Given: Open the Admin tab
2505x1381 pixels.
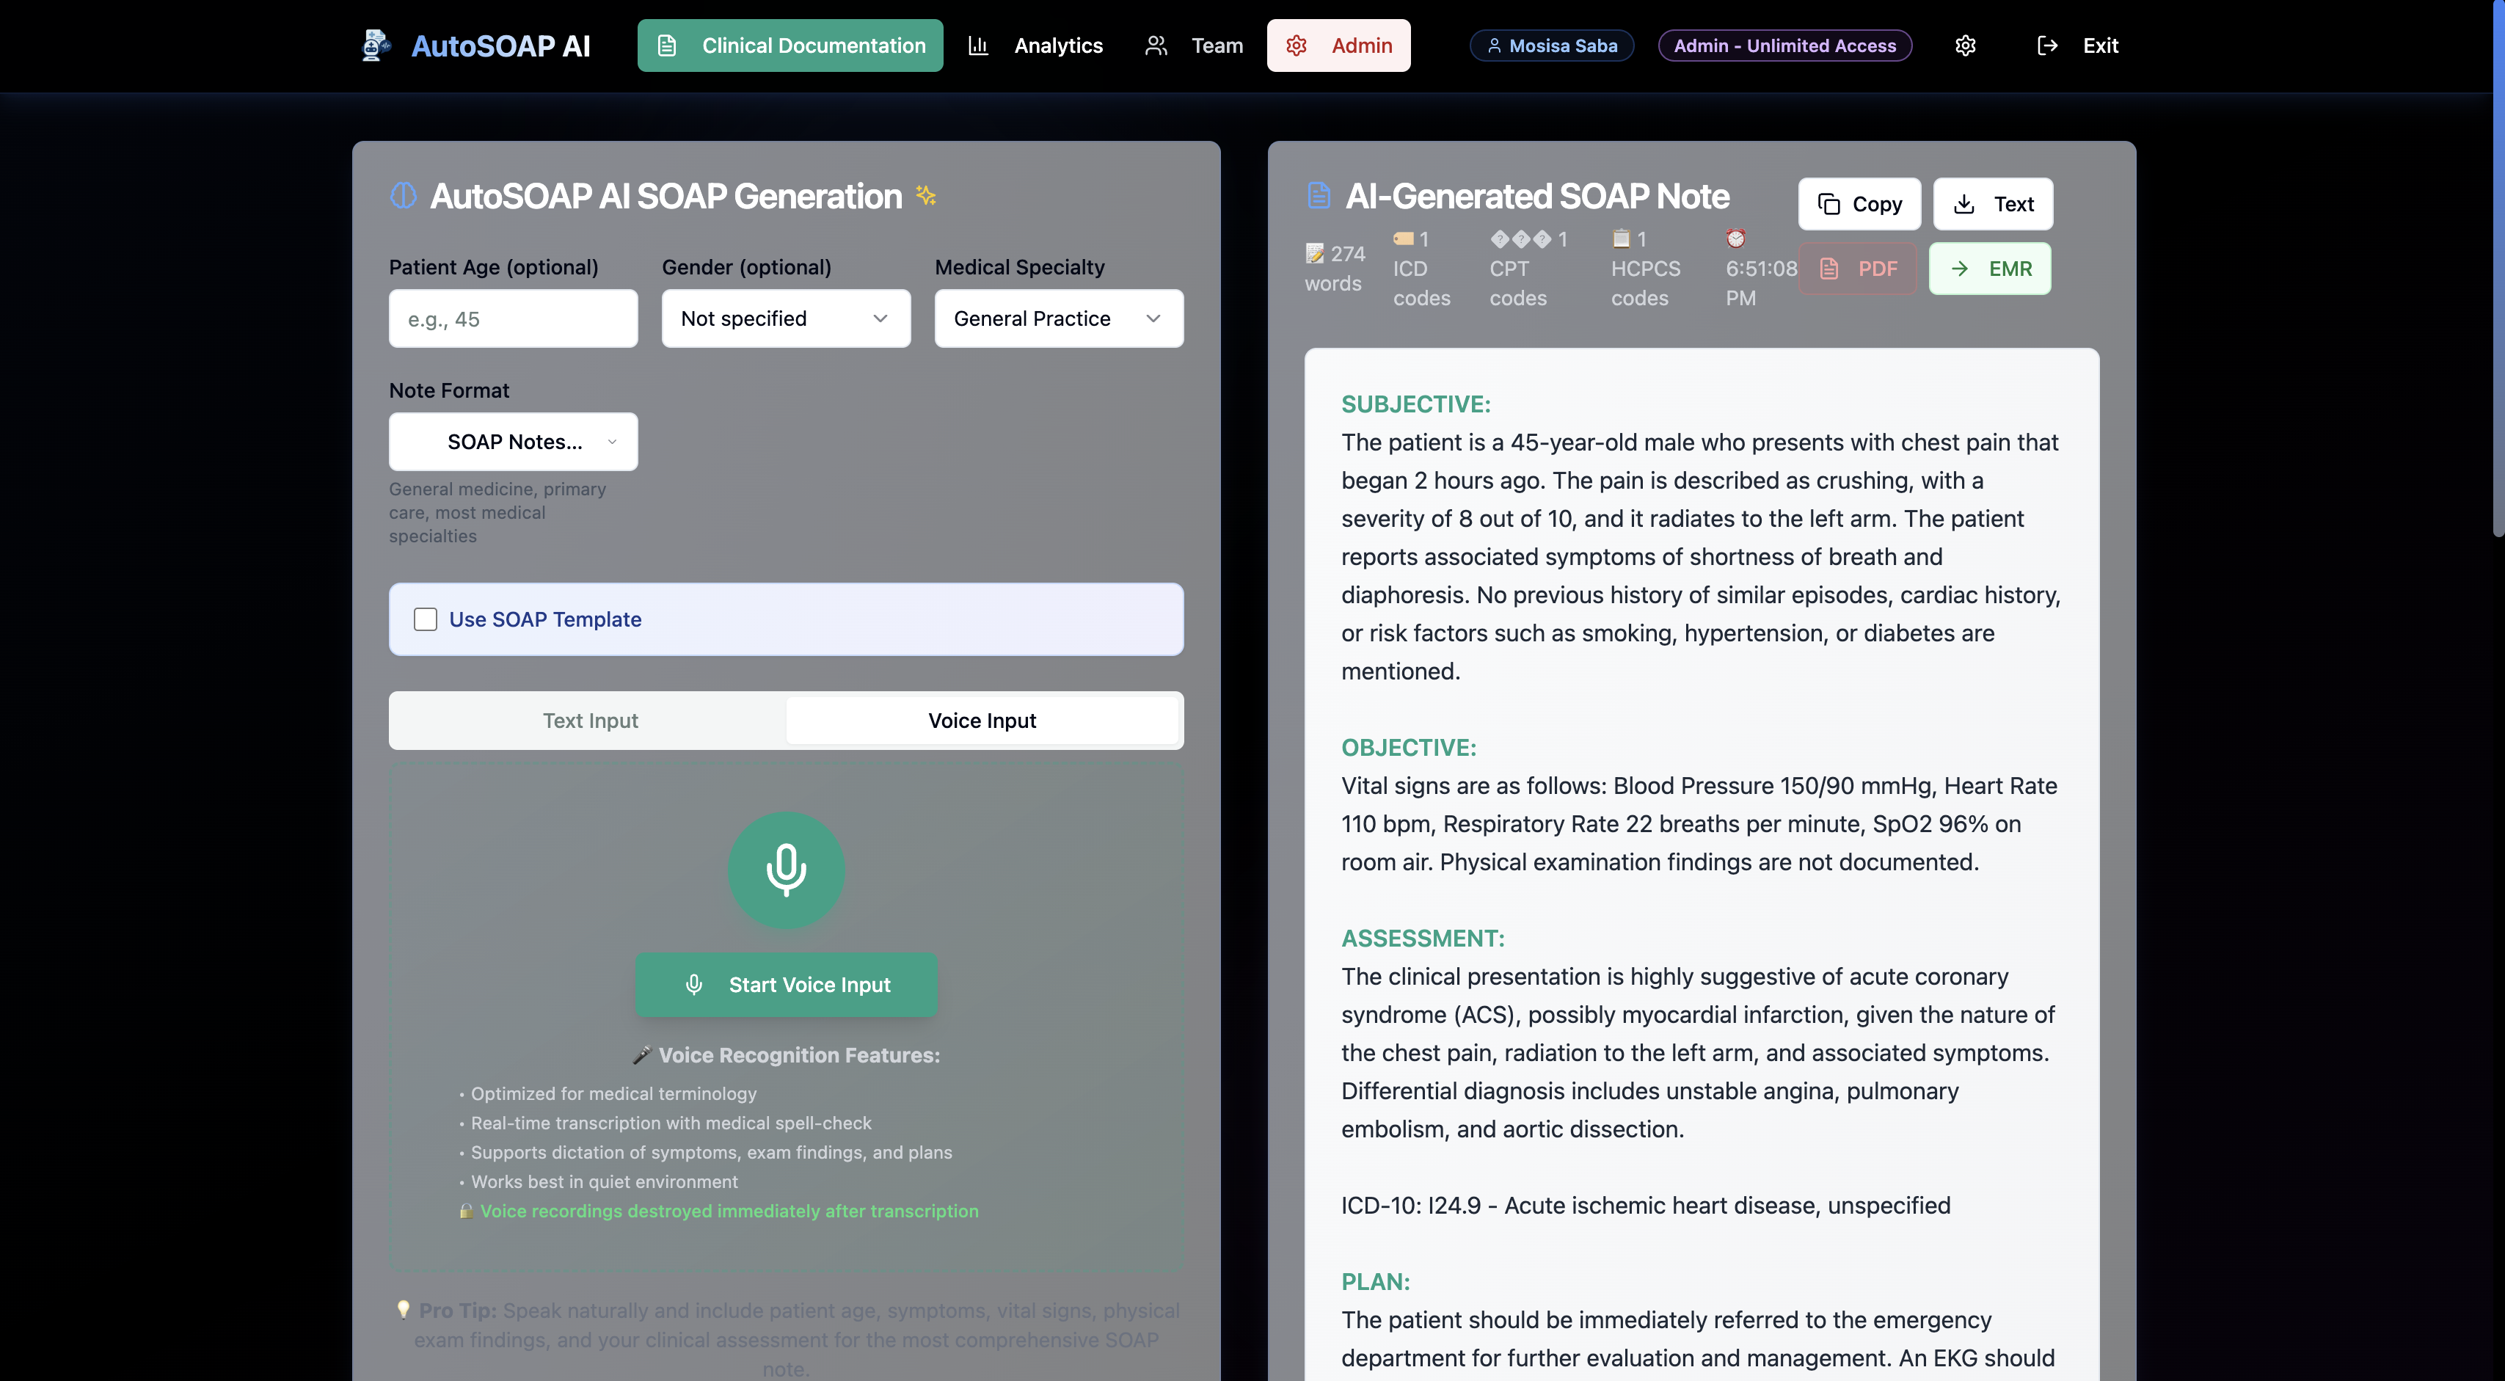Looking at the screenshot, I should (x=1338, y=45).
